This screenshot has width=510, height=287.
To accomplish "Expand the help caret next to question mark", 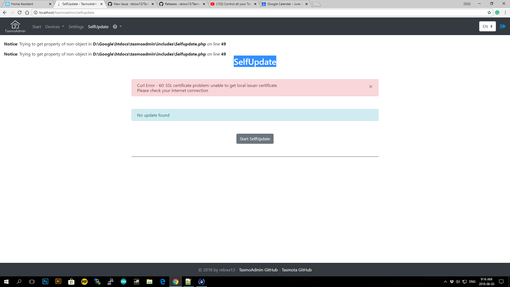I will [120, 27].
